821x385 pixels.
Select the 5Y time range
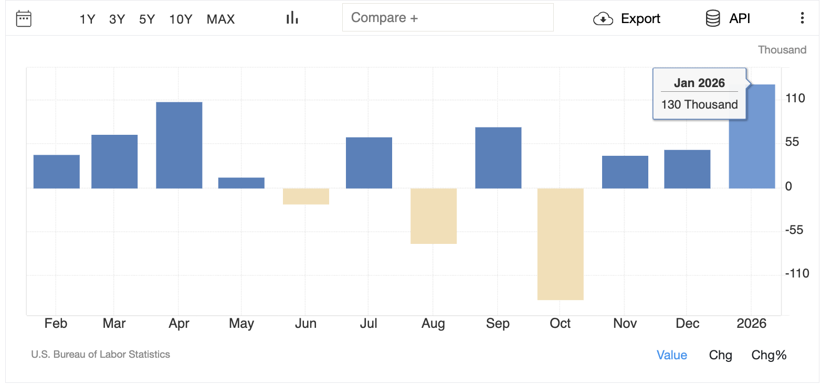pos(147,19)
